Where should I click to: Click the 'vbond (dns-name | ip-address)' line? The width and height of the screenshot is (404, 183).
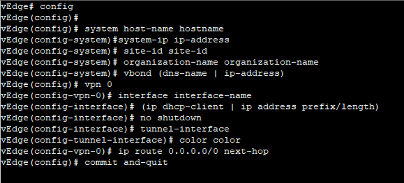point(204,73)
